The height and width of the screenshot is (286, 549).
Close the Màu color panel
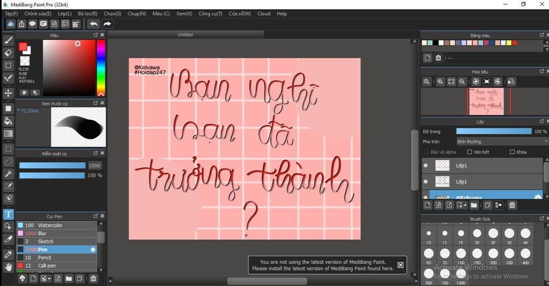(102, 35)
